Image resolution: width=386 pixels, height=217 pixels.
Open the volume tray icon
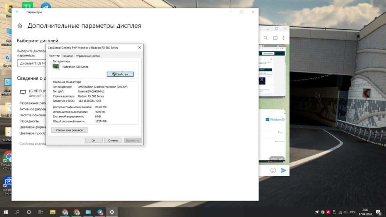[x=345, y=212]
